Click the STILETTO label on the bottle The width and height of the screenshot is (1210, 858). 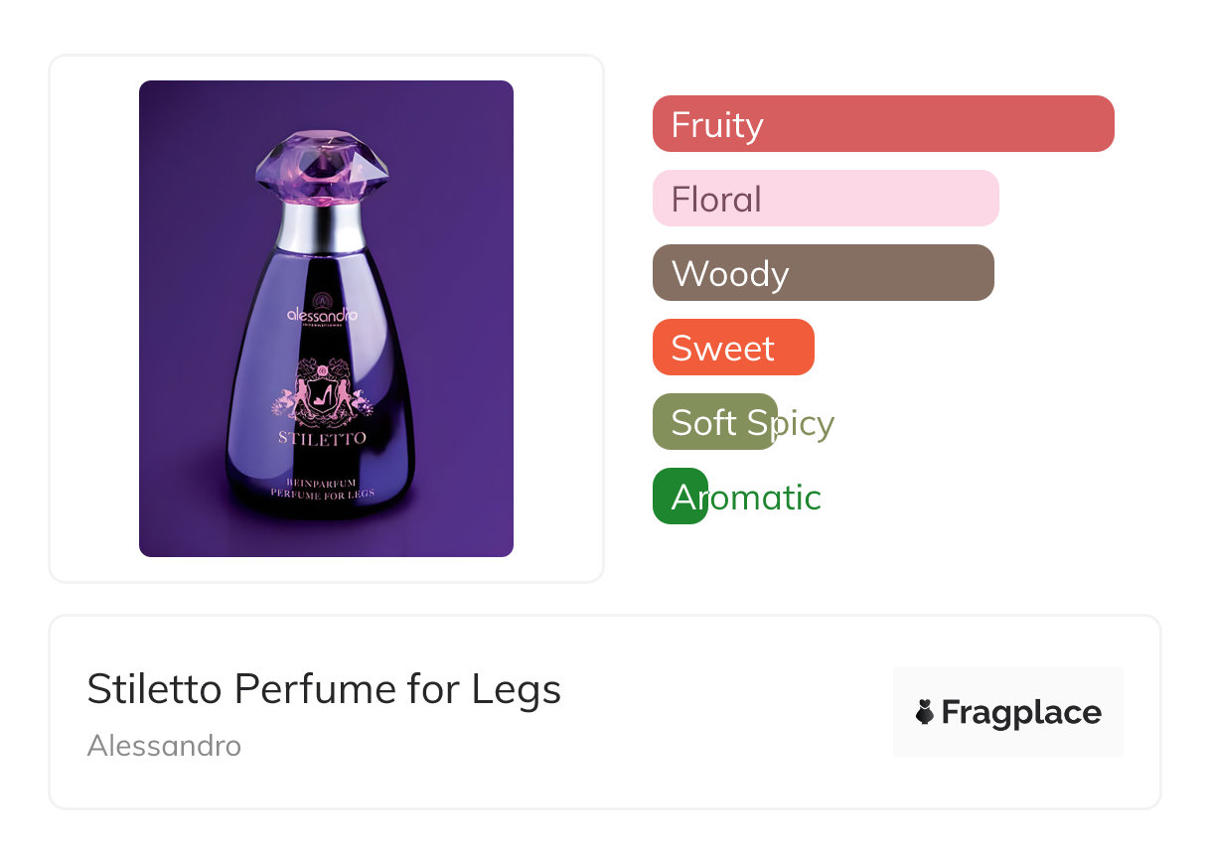pyautogui.click(x=322, y=438)
